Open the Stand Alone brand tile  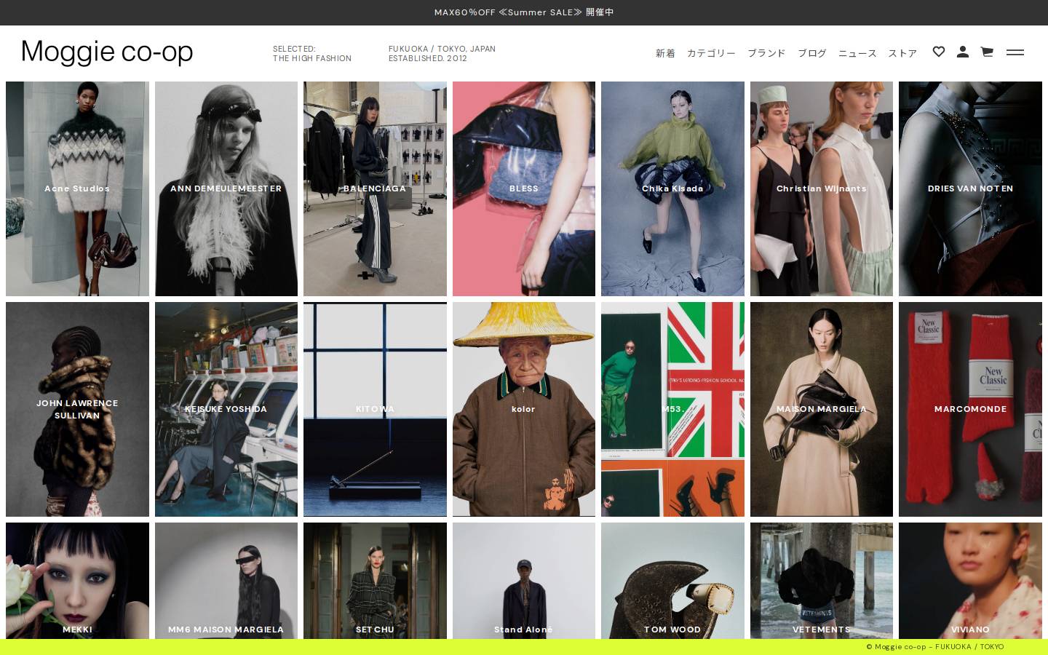(x=524, y=581)
